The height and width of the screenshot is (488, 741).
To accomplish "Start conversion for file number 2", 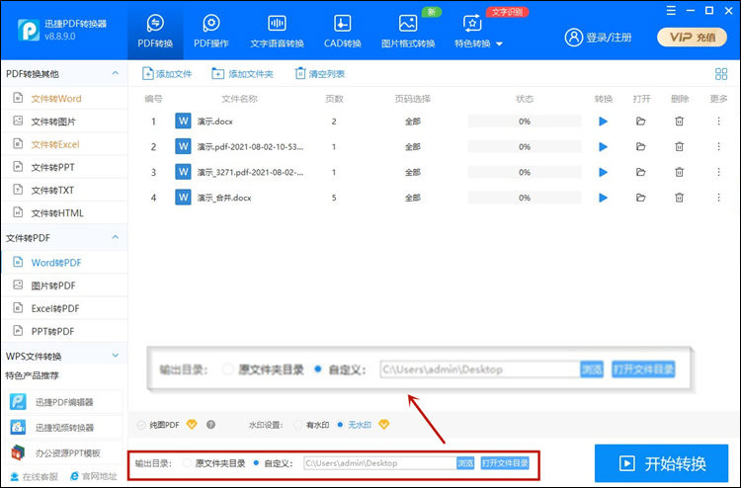I will pos(603,147).
